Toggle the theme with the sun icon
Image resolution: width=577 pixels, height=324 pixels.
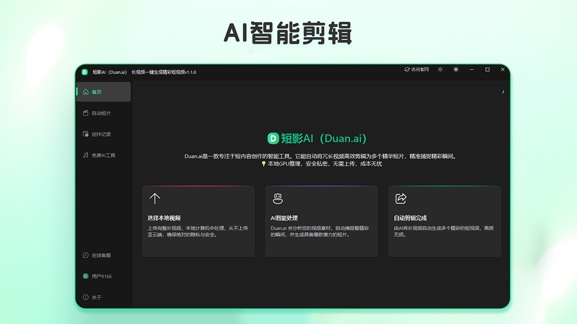[440, 69]
